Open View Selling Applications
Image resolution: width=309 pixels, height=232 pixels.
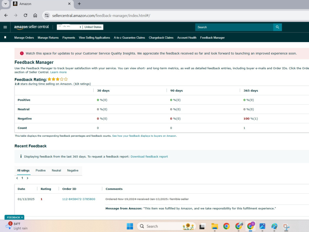pyautogui.click(x=94, y=38)
